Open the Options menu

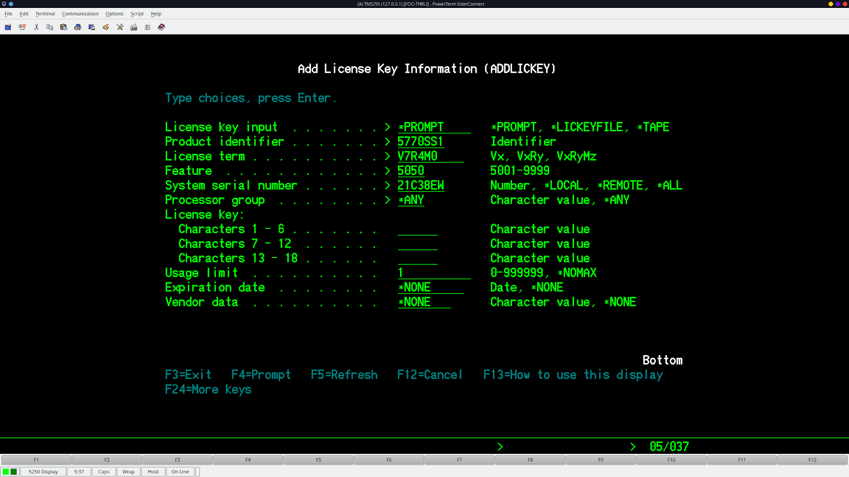[114, 13]
